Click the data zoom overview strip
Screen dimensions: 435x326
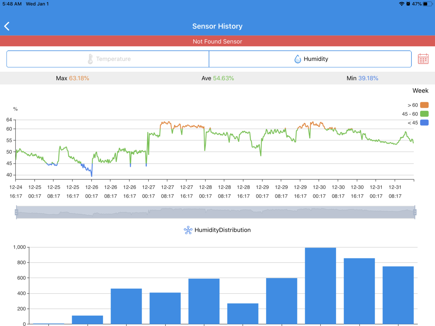pyautogui.click(x=216, y=212)
